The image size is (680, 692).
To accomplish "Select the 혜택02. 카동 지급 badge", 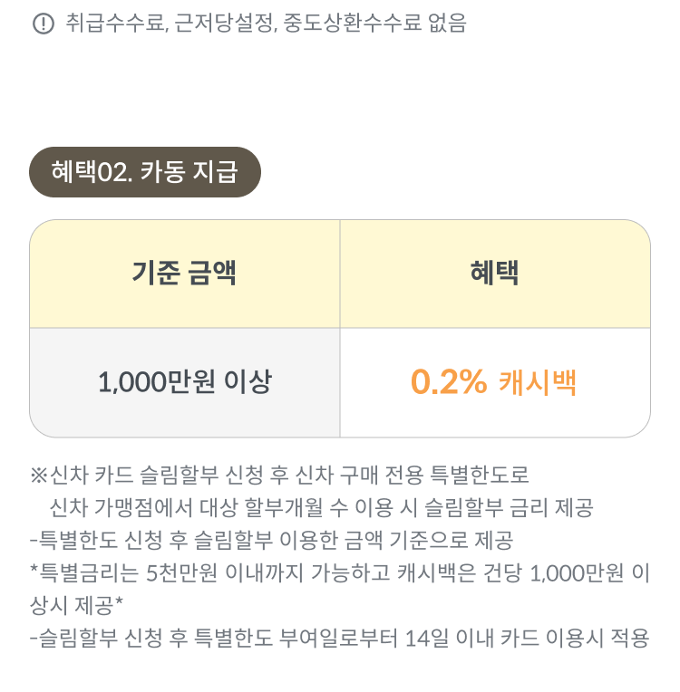I will (x=145, y=172).
